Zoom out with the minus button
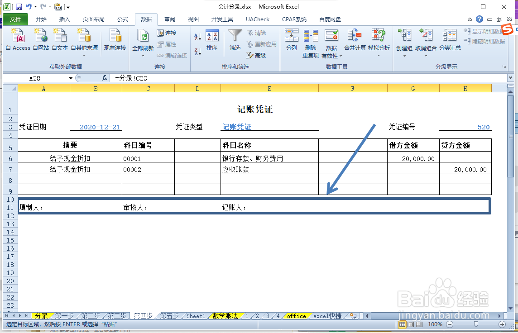 click(x=450, y=324)
